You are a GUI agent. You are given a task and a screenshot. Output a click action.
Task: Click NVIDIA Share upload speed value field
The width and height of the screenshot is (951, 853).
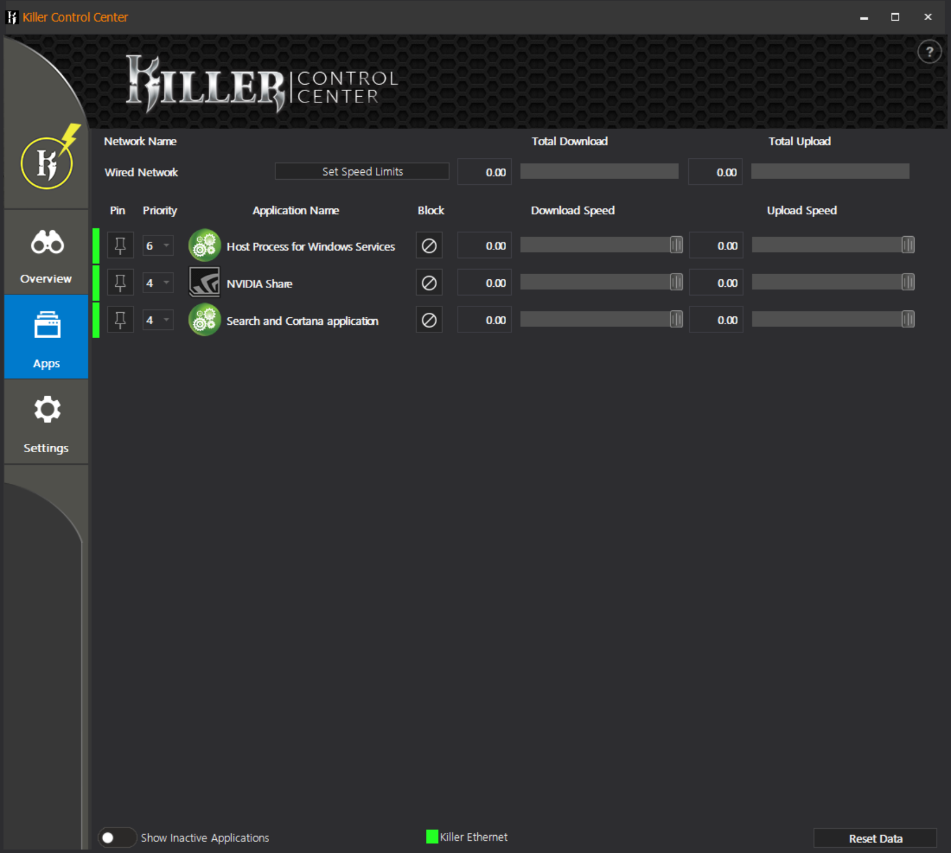(716, 283)
